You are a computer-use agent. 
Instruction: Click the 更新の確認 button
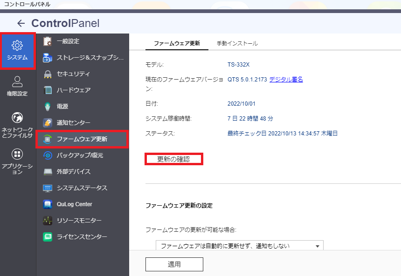coord(173,159)
